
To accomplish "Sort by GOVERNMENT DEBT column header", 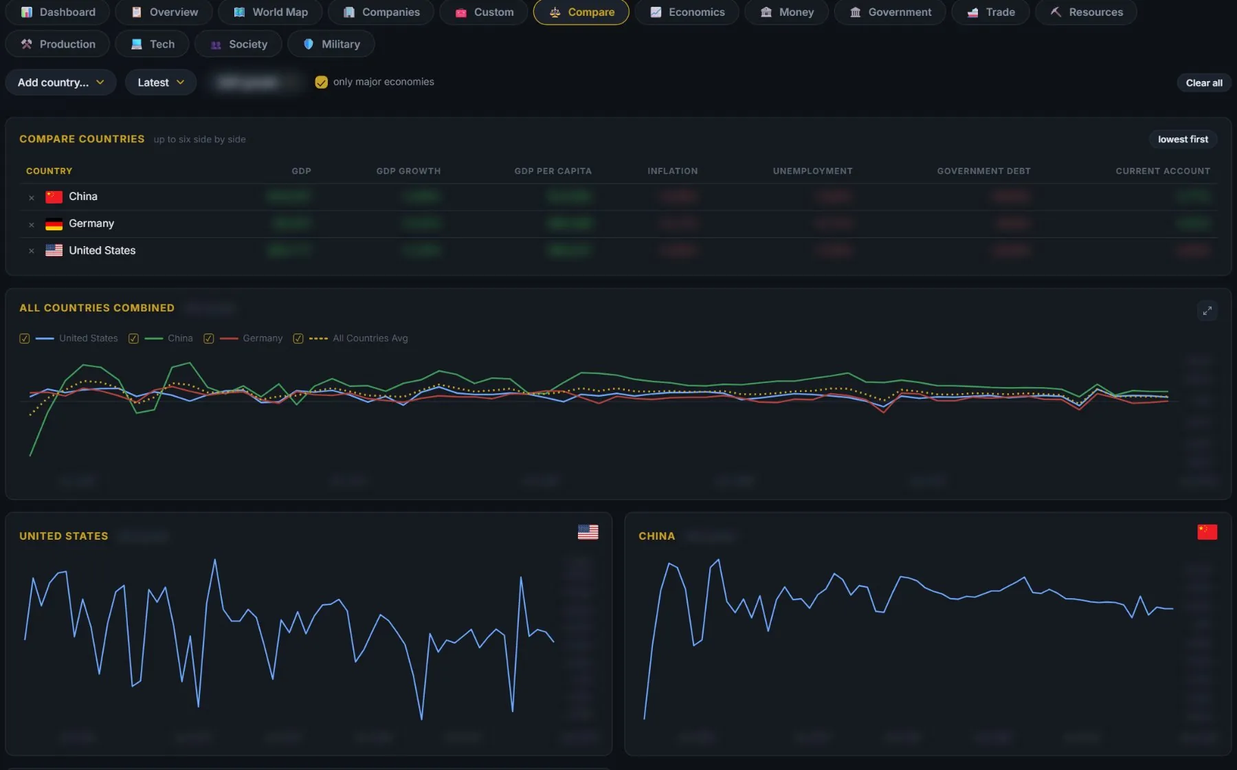I will [983, 171].
